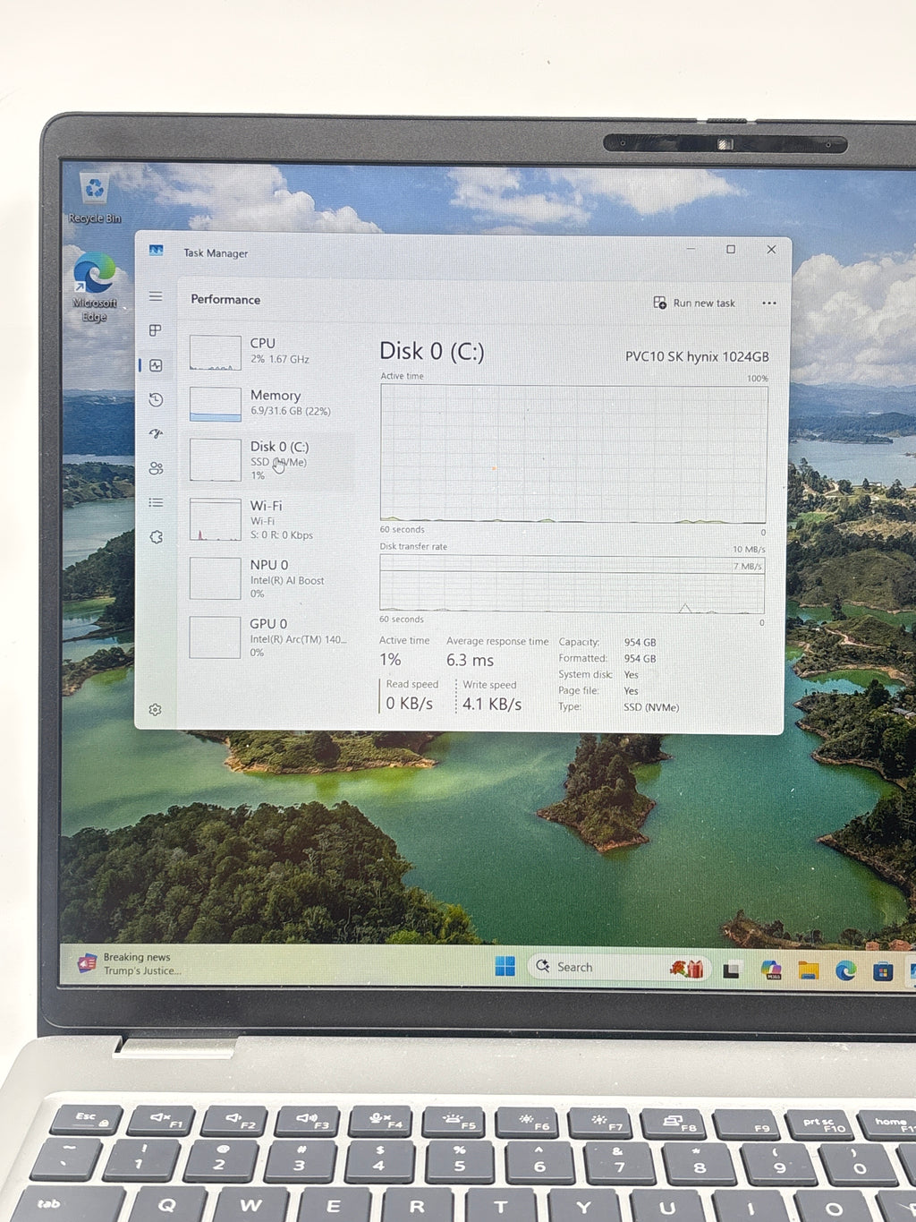Click the Disk transfer rate graph
The width and height of the screenshot is (916, 1222).
point(572,585)
